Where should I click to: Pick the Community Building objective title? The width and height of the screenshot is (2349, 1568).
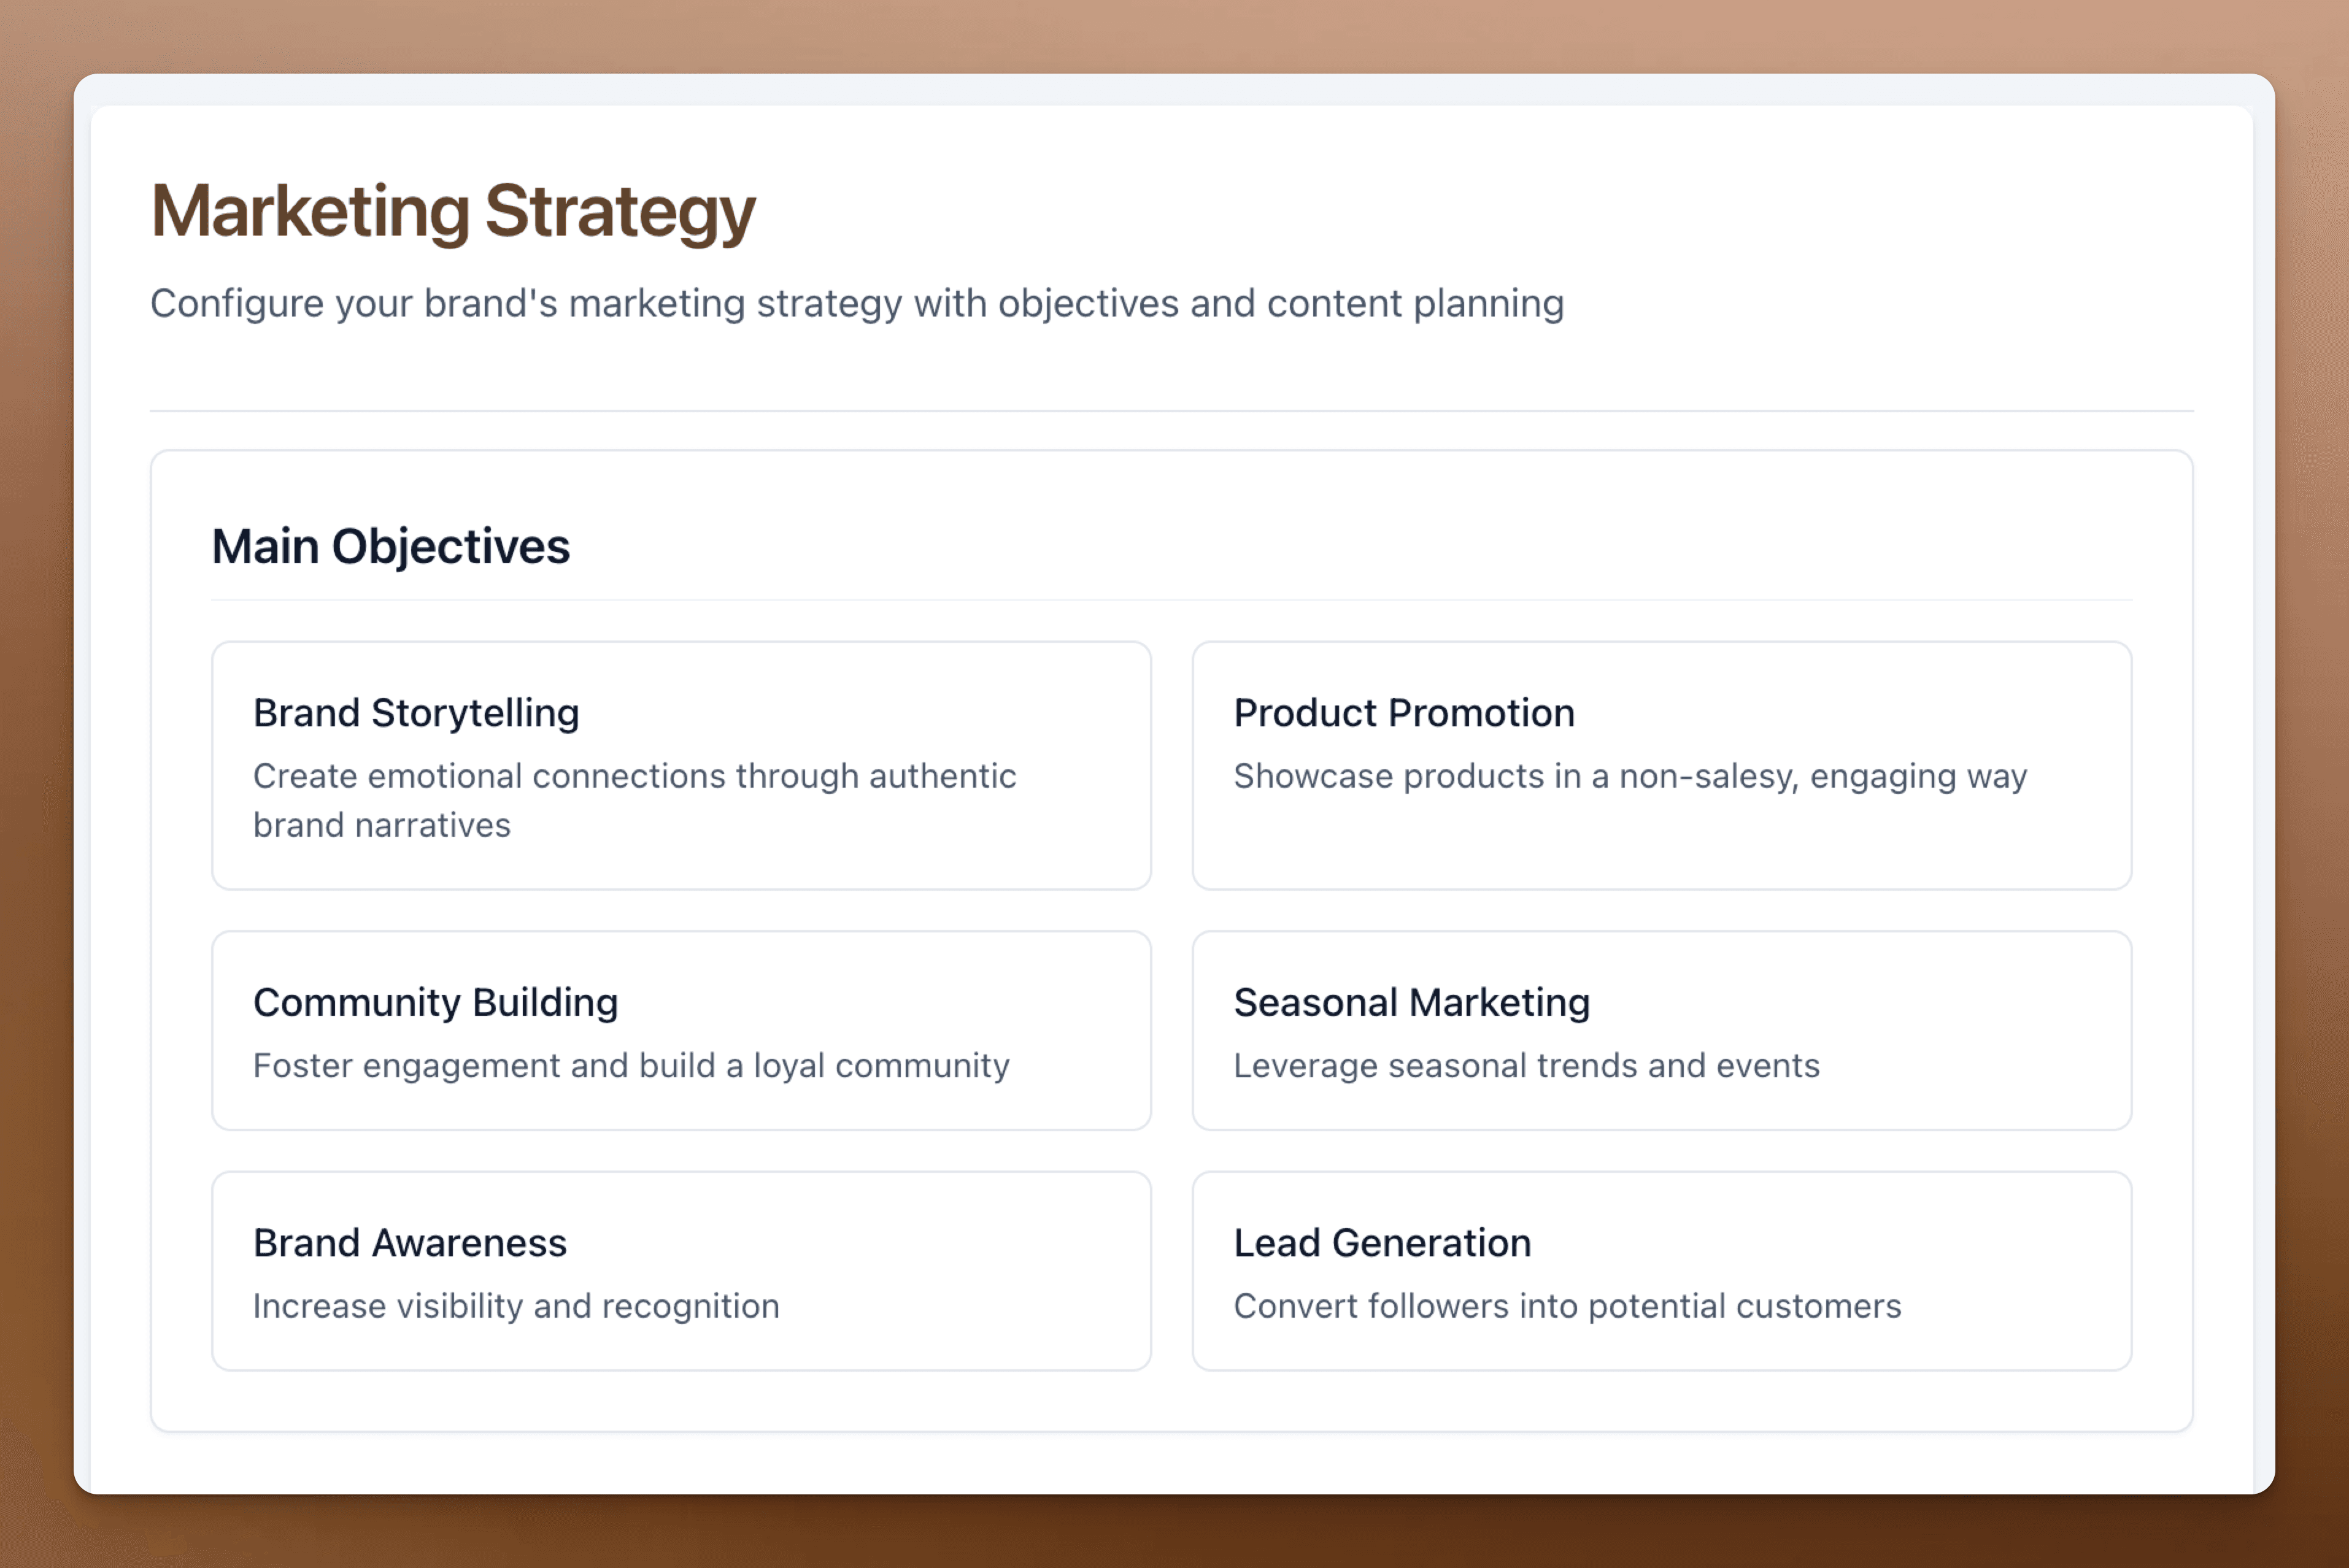(435, 1003)
